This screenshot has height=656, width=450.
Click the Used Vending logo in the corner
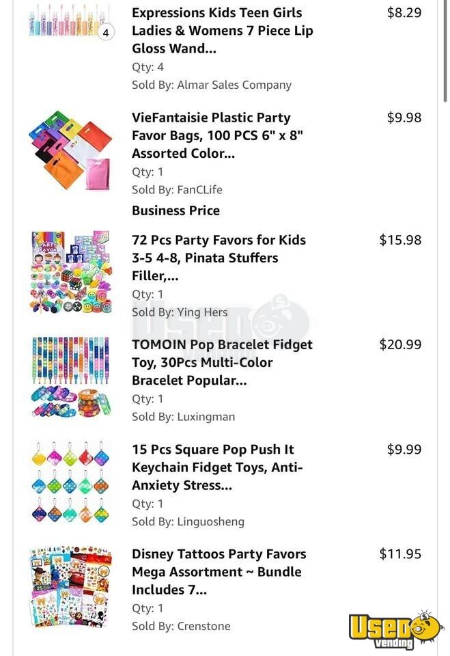coord(395,631)
